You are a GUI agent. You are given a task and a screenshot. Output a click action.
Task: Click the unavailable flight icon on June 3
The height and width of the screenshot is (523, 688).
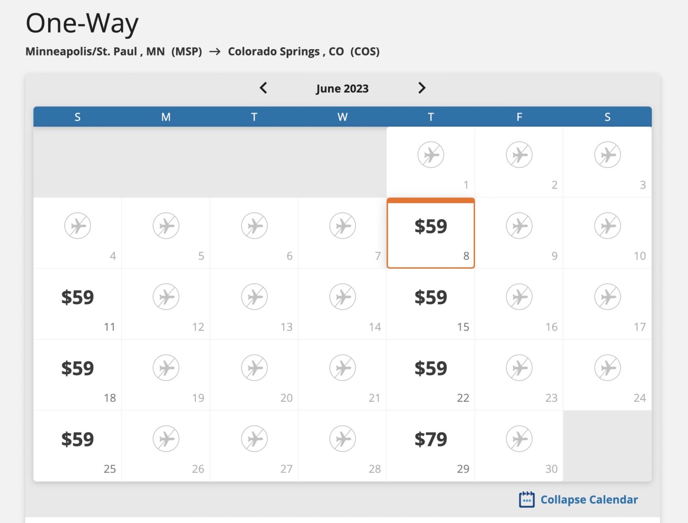click(x=607, y=155)
